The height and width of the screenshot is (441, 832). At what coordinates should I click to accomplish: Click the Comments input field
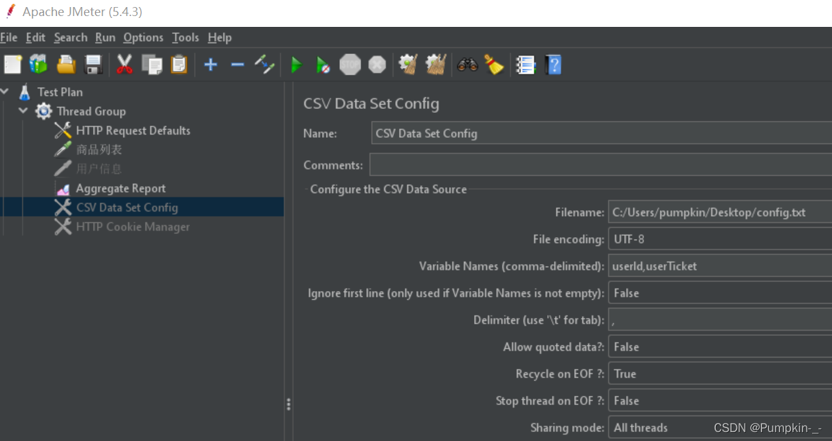(600, 165)
